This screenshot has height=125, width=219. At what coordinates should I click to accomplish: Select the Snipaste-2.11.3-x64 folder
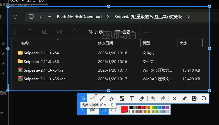point(38,53)
